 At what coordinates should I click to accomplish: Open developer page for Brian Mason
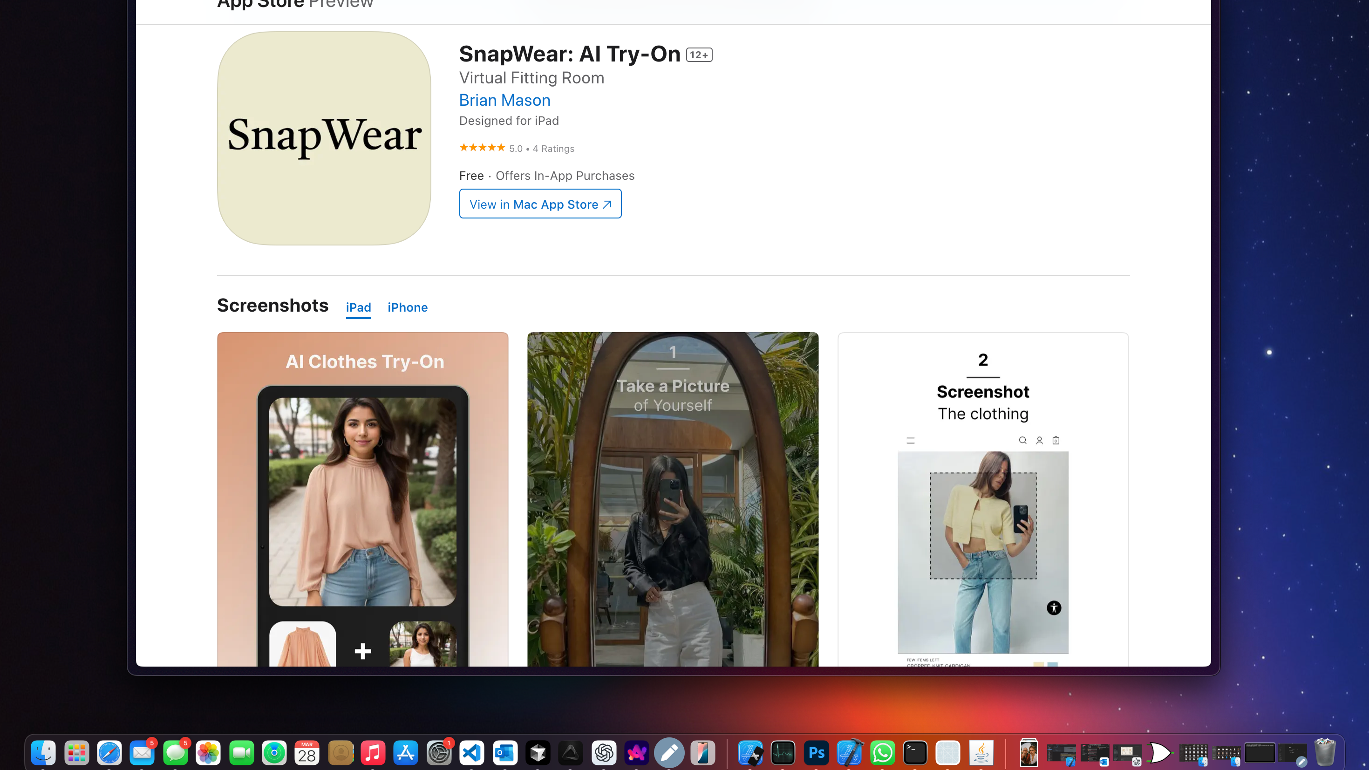pyautogui.click(x=504, y=100)
